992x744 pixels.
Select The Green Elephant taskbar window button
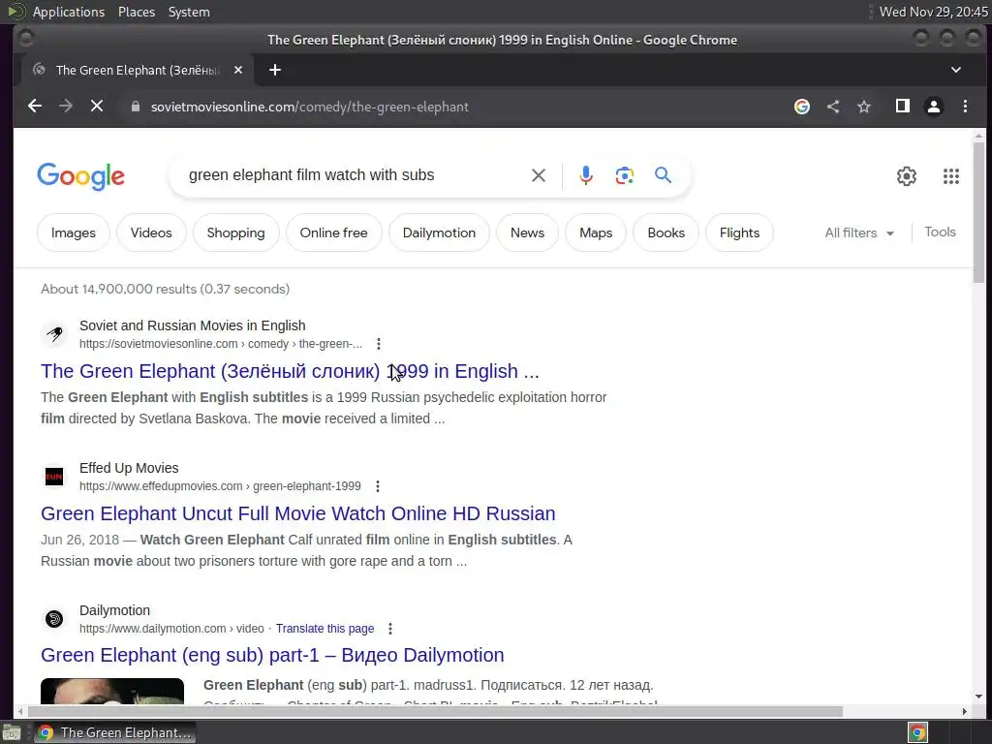(x=115, y=732)
